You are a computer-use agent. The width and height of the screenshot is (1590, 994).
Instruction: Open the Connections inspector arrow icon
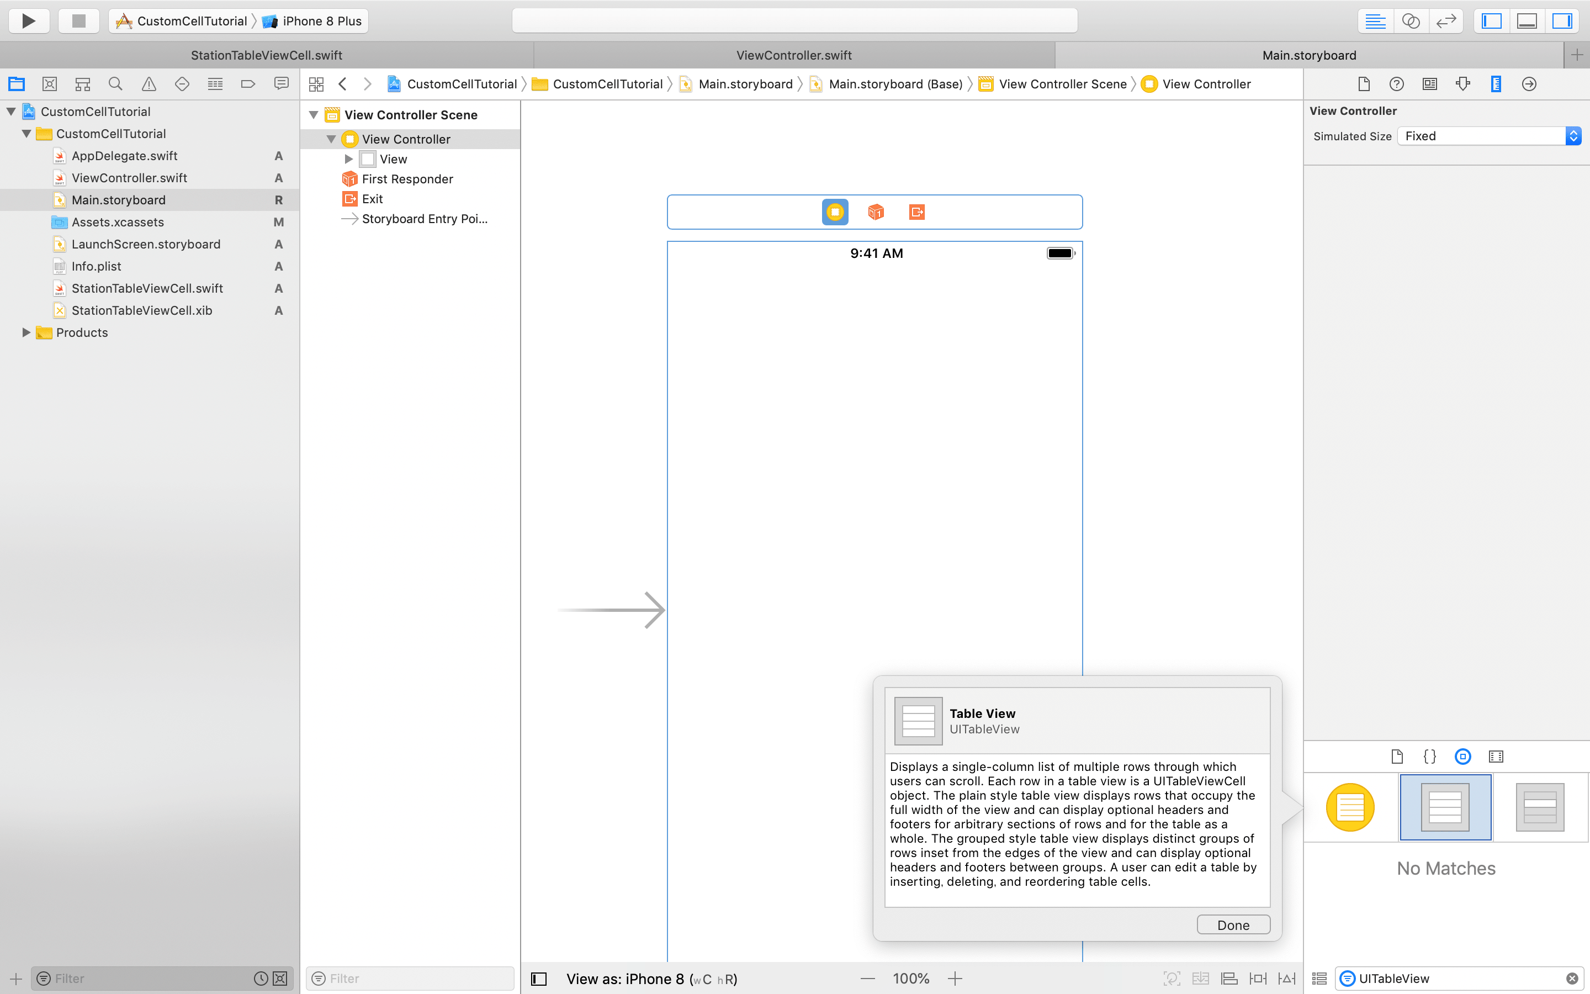coord(1529,84)
